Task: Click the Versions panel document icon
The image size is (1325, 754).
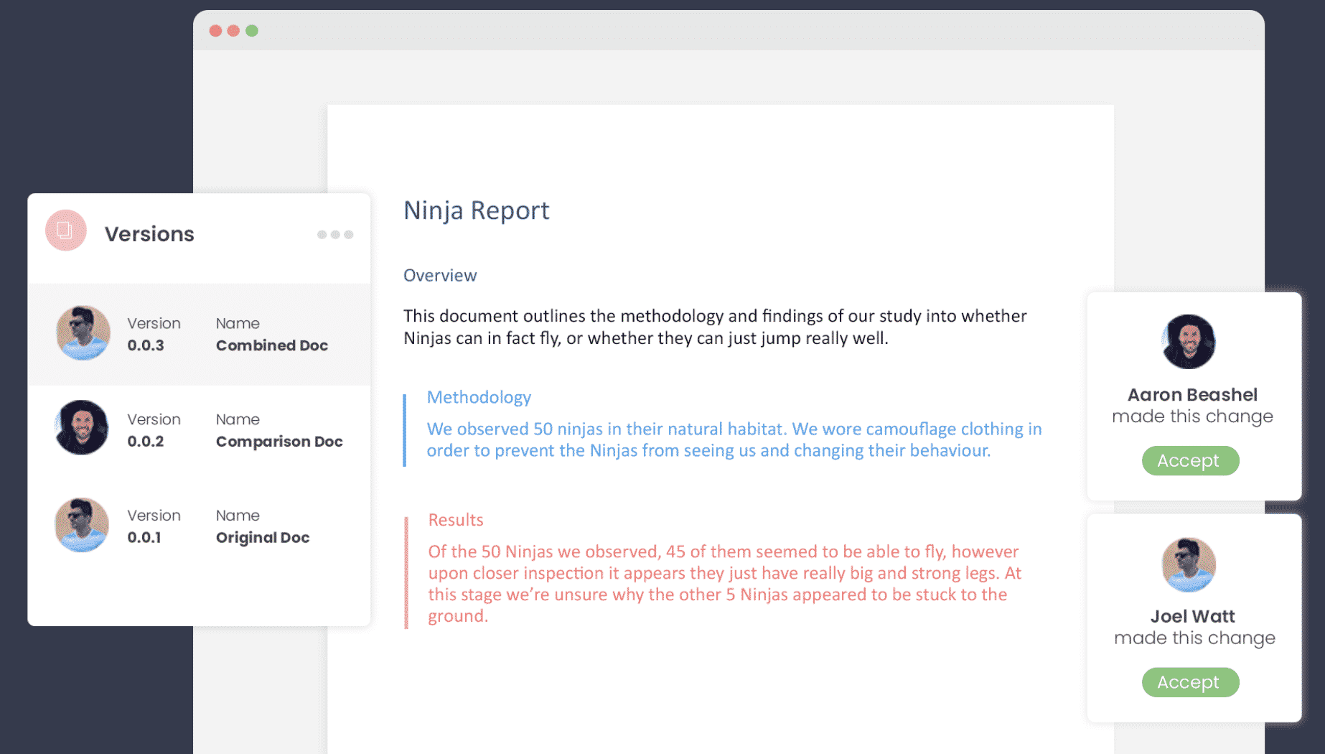Action: click(65, 232)
